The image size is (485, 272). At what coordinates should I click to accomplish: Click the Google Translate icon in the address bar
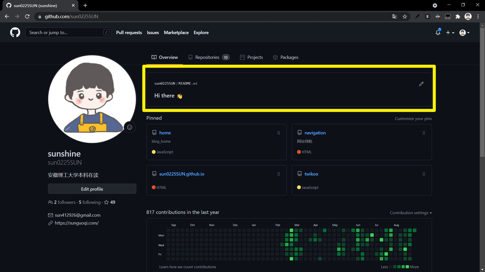[x=395, y=16]
